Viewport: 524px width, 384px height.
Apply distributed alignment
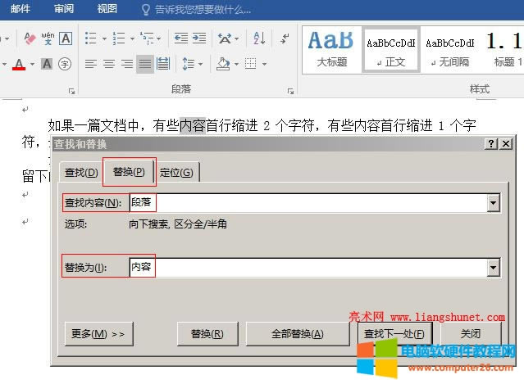(163, 64)
